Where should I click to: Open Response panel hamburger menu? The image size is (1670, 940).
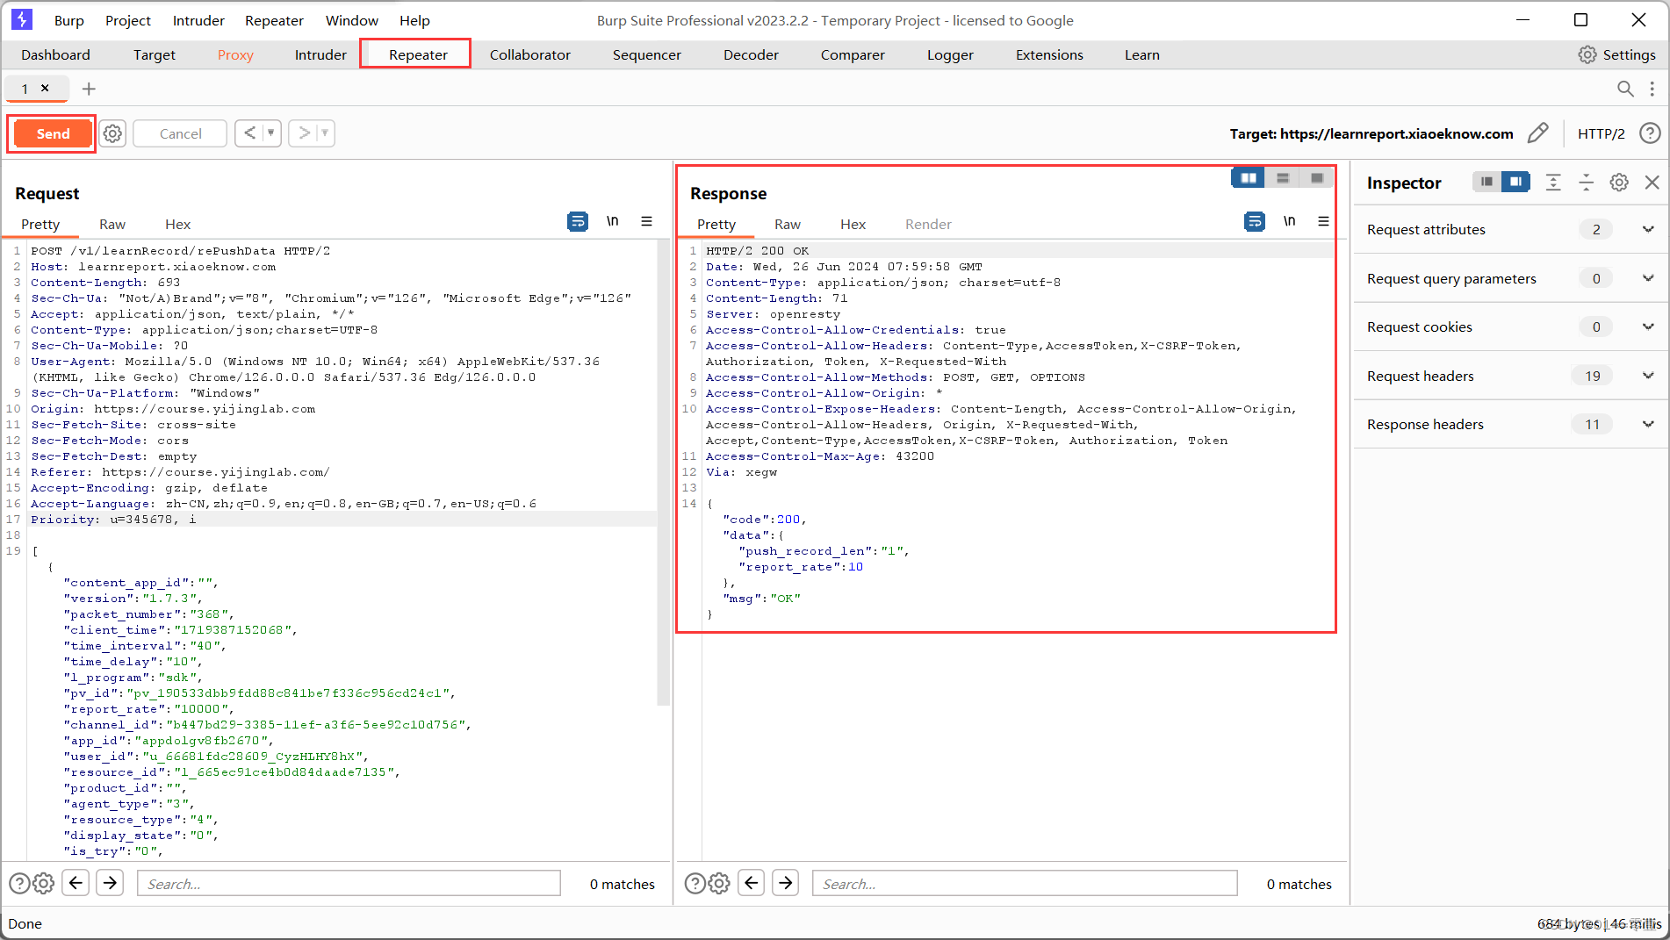click(x=1323, y=221)
